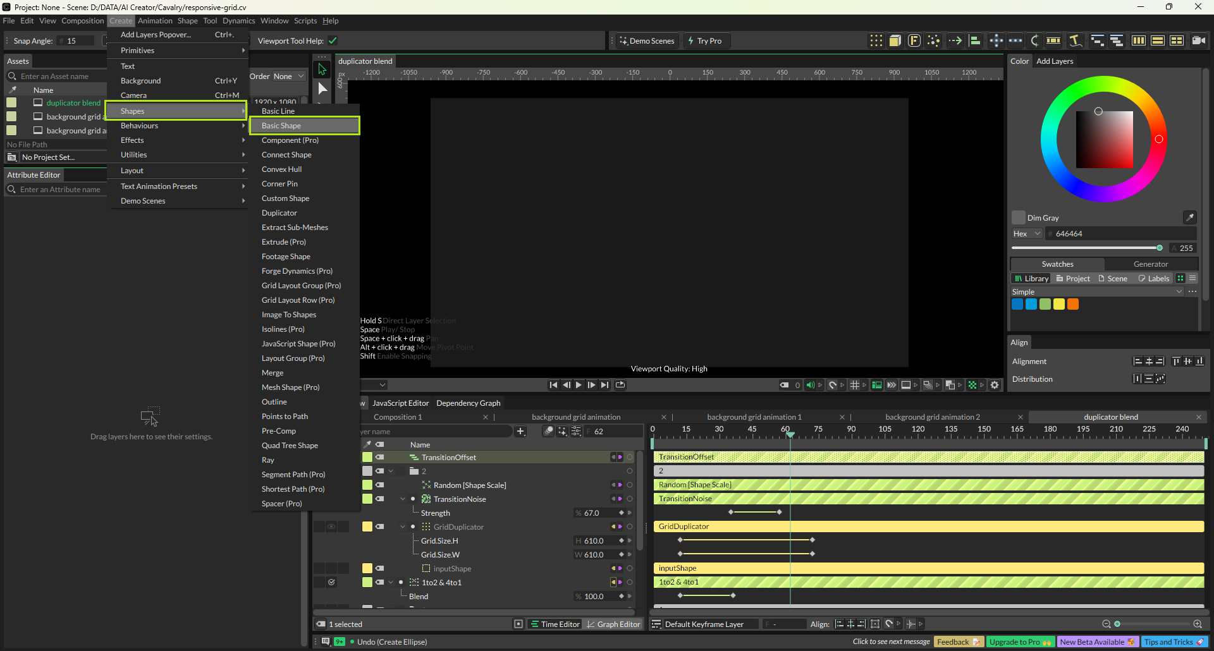Open the Hex color mode dropdown

click(x=1026, y=234)
